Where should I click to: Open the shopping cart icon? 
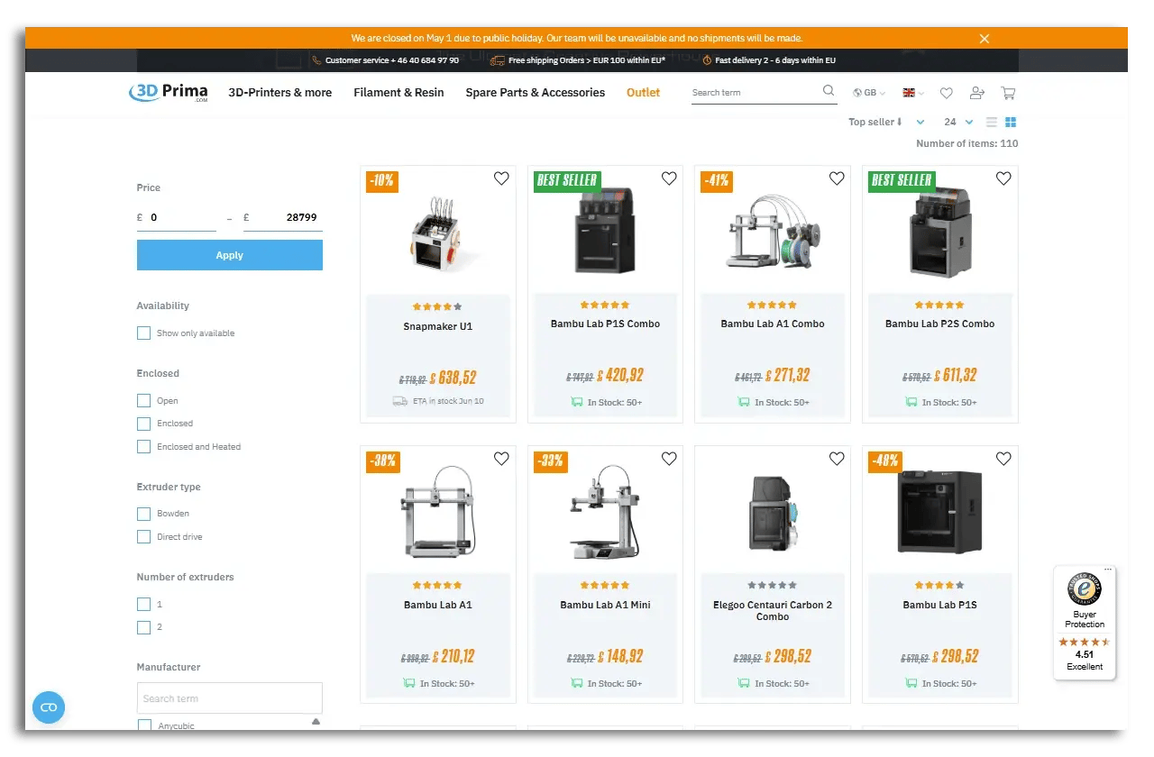1008,93
